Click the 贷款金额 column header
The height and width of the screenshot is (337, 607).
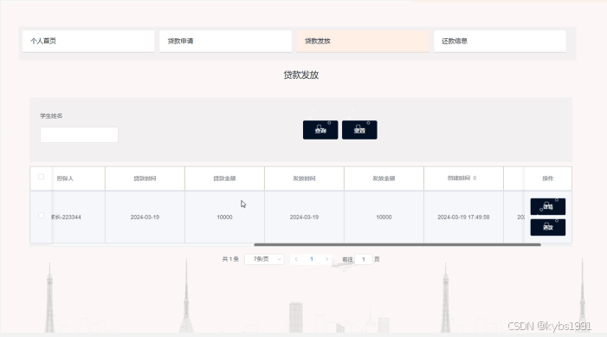224,178
